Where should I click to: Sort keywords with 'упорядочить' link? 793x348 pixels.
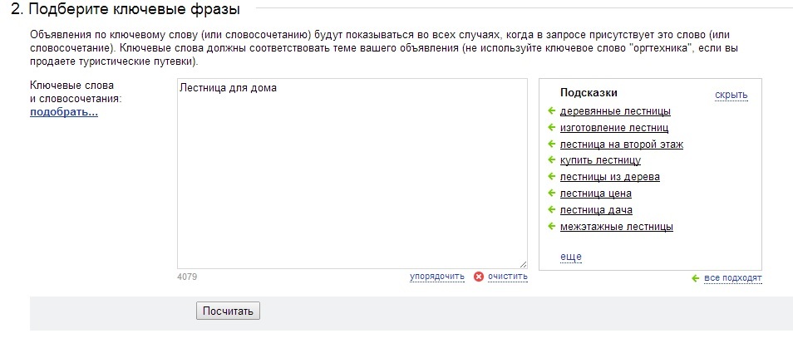click(x=437, y=277)
